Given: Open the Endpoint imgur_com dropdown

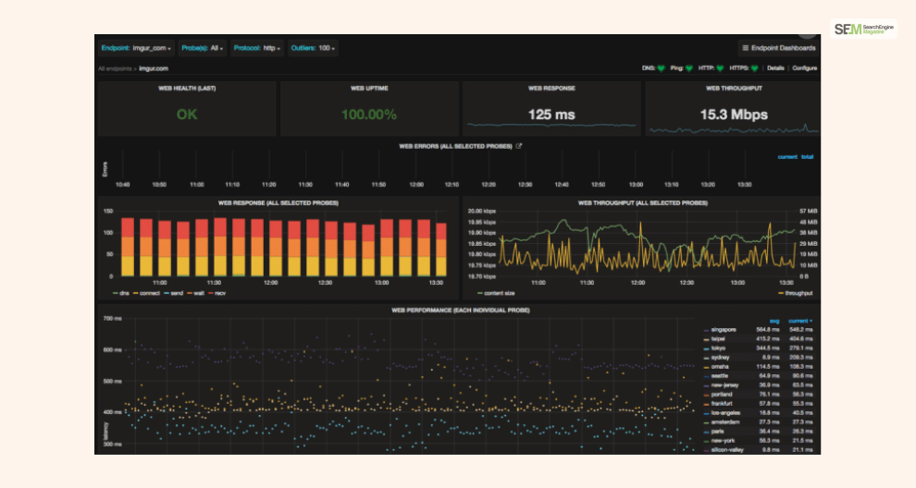Looking at the screenshot, I should pyautogui.click(x=136, y=48).
